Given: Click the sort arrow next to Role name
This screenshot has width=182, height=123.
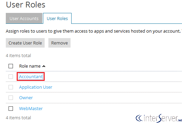Looking at the screenshot, I should point(44,66).
